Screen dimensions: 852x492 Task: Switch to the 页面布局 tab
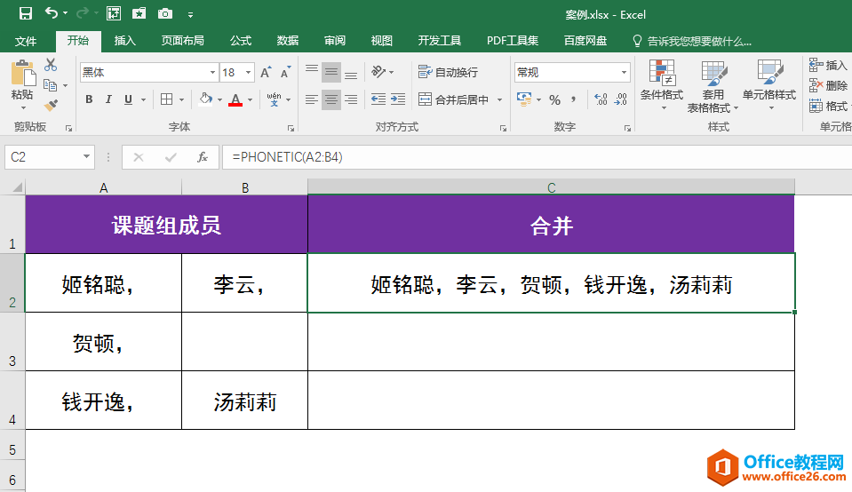click(183, 40)
